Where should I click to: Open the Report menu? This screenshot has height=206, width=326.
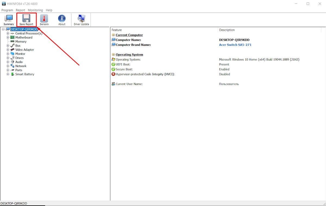coord(20,10)
